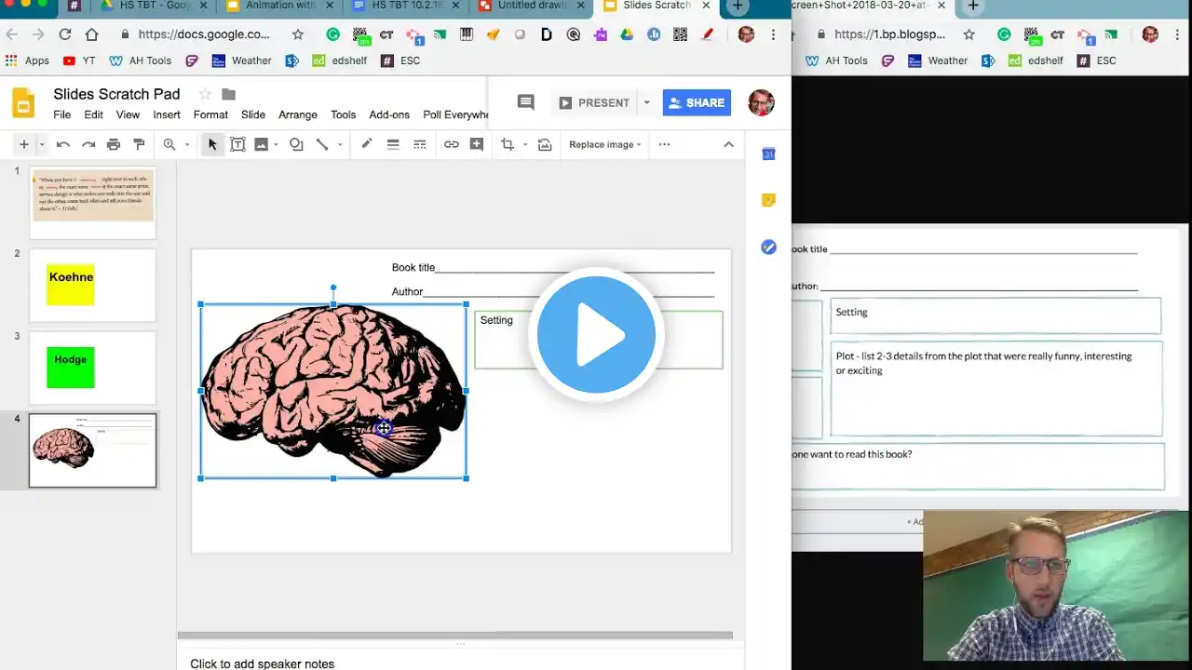
Task: Open the Insert menu
Action: 167,114
